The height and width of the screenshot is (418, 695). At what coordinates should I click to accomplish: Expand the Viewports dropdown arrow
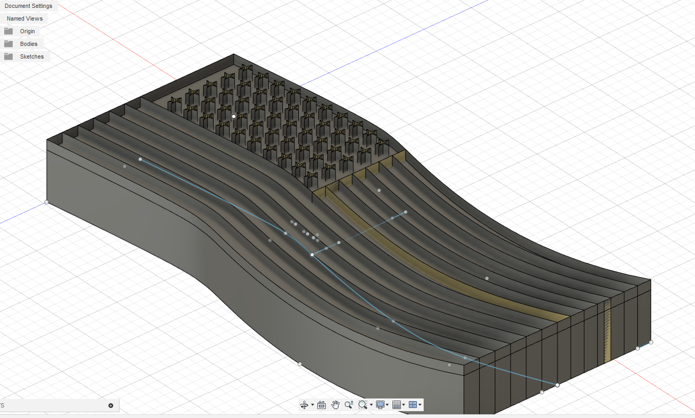tap(420, 405)
